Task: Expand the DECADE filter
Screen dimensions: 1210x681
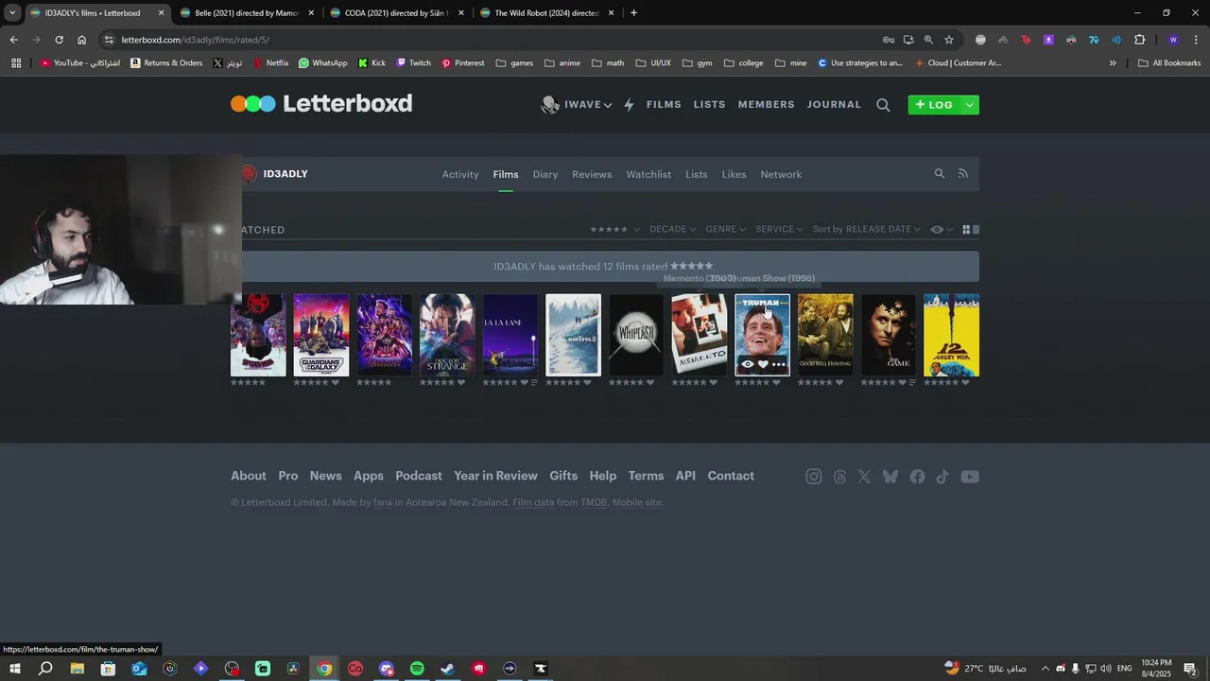Action: point(672,230)
